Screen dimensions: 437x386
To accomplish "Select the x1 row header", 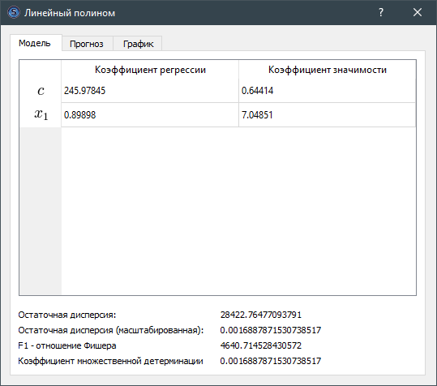I will 41,115.
